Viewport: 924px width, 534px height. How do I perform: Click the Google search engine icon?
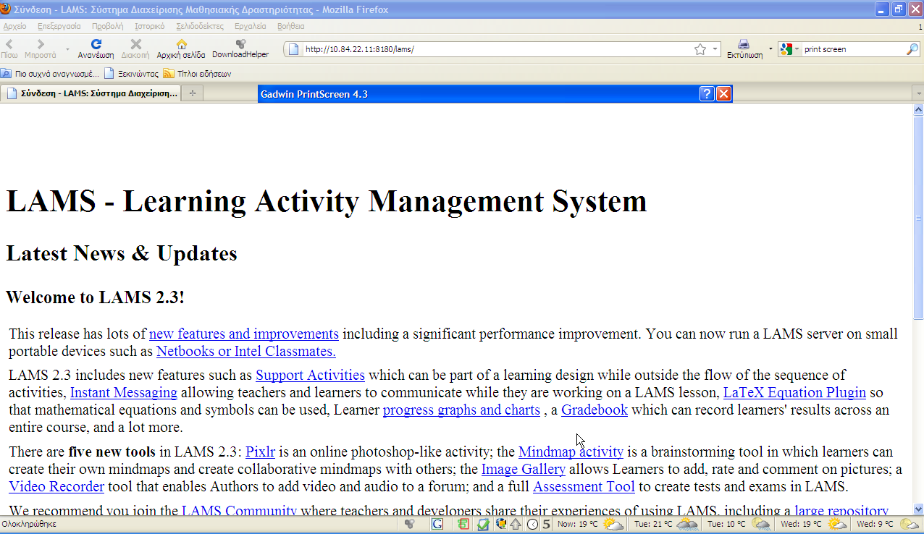coord(787,49)
